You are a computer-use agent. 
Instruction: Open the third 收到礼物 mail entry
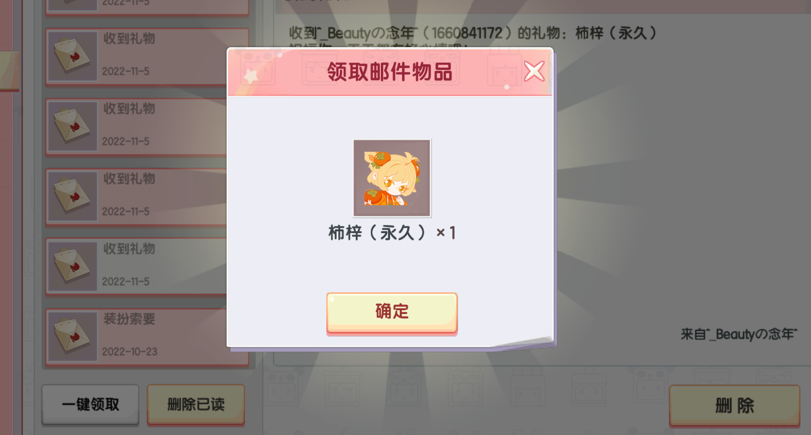coord(136,197)
